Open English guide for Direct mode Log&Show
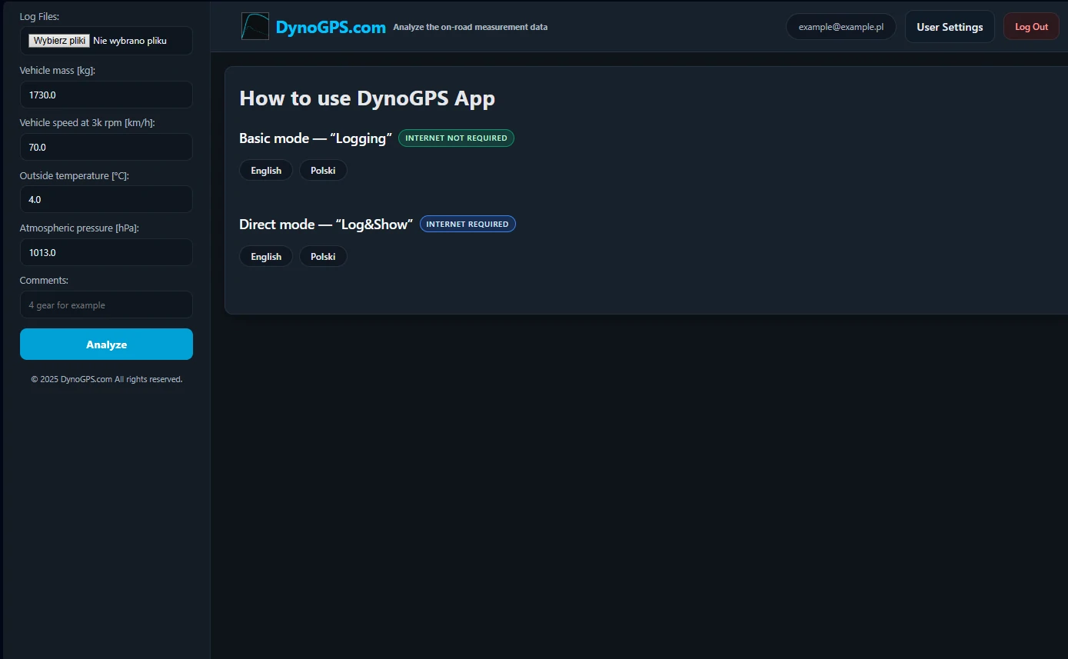 coord(266,256)
